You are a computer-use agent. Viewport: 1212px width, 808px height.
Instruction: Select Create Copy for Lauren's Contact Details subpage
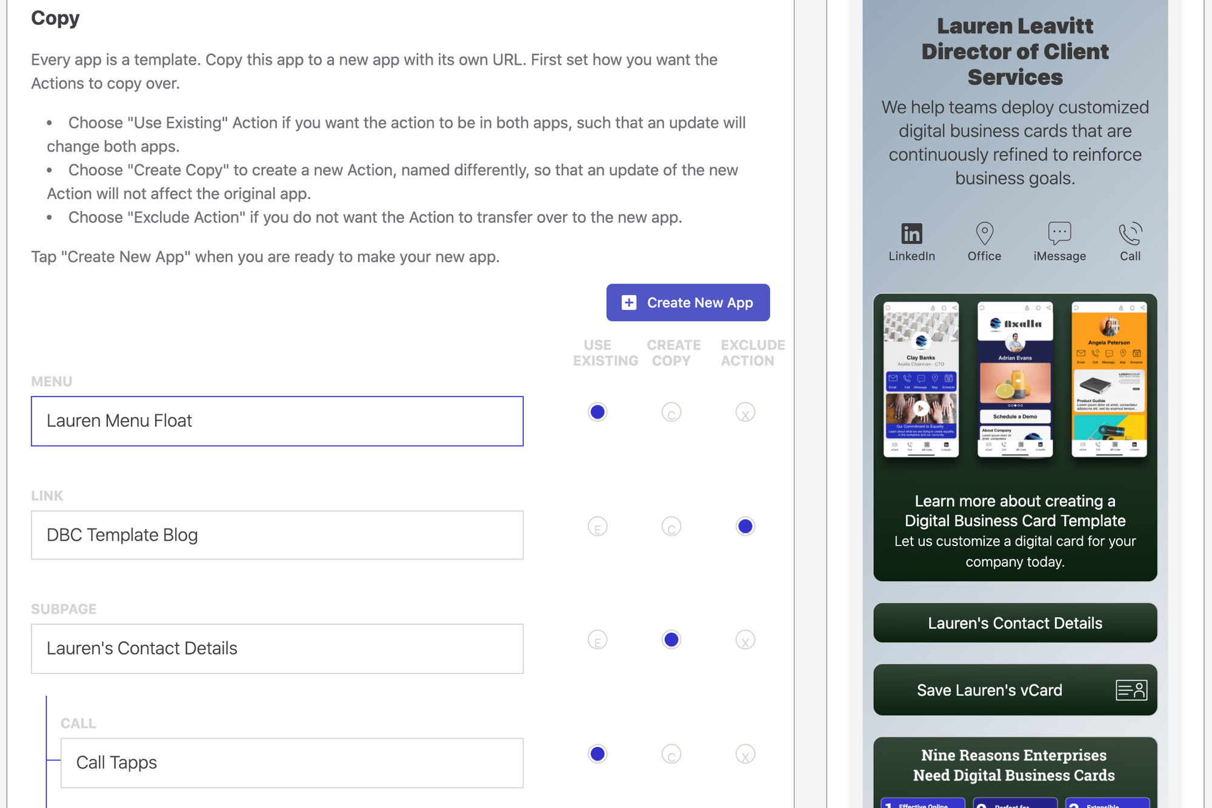pyautogui.click(x=671, y=639)
